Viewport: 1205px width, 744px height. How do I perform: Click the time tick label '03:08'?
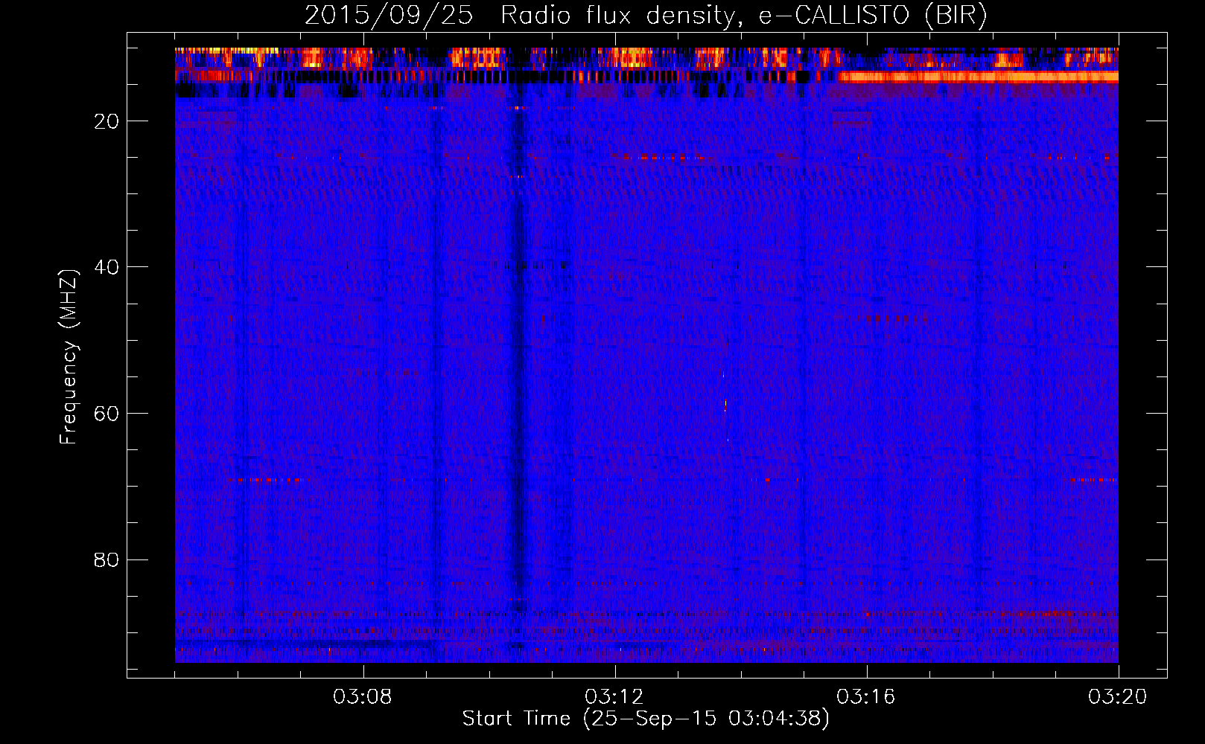[363, 697]
